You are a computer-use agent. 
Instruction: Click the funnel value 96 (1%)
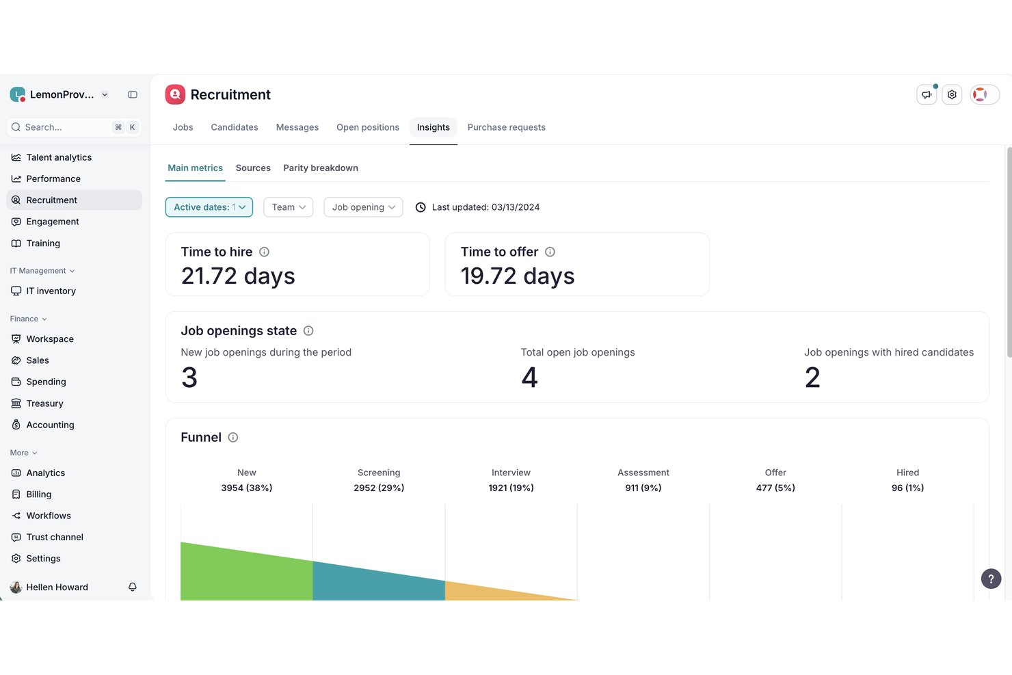907,488
